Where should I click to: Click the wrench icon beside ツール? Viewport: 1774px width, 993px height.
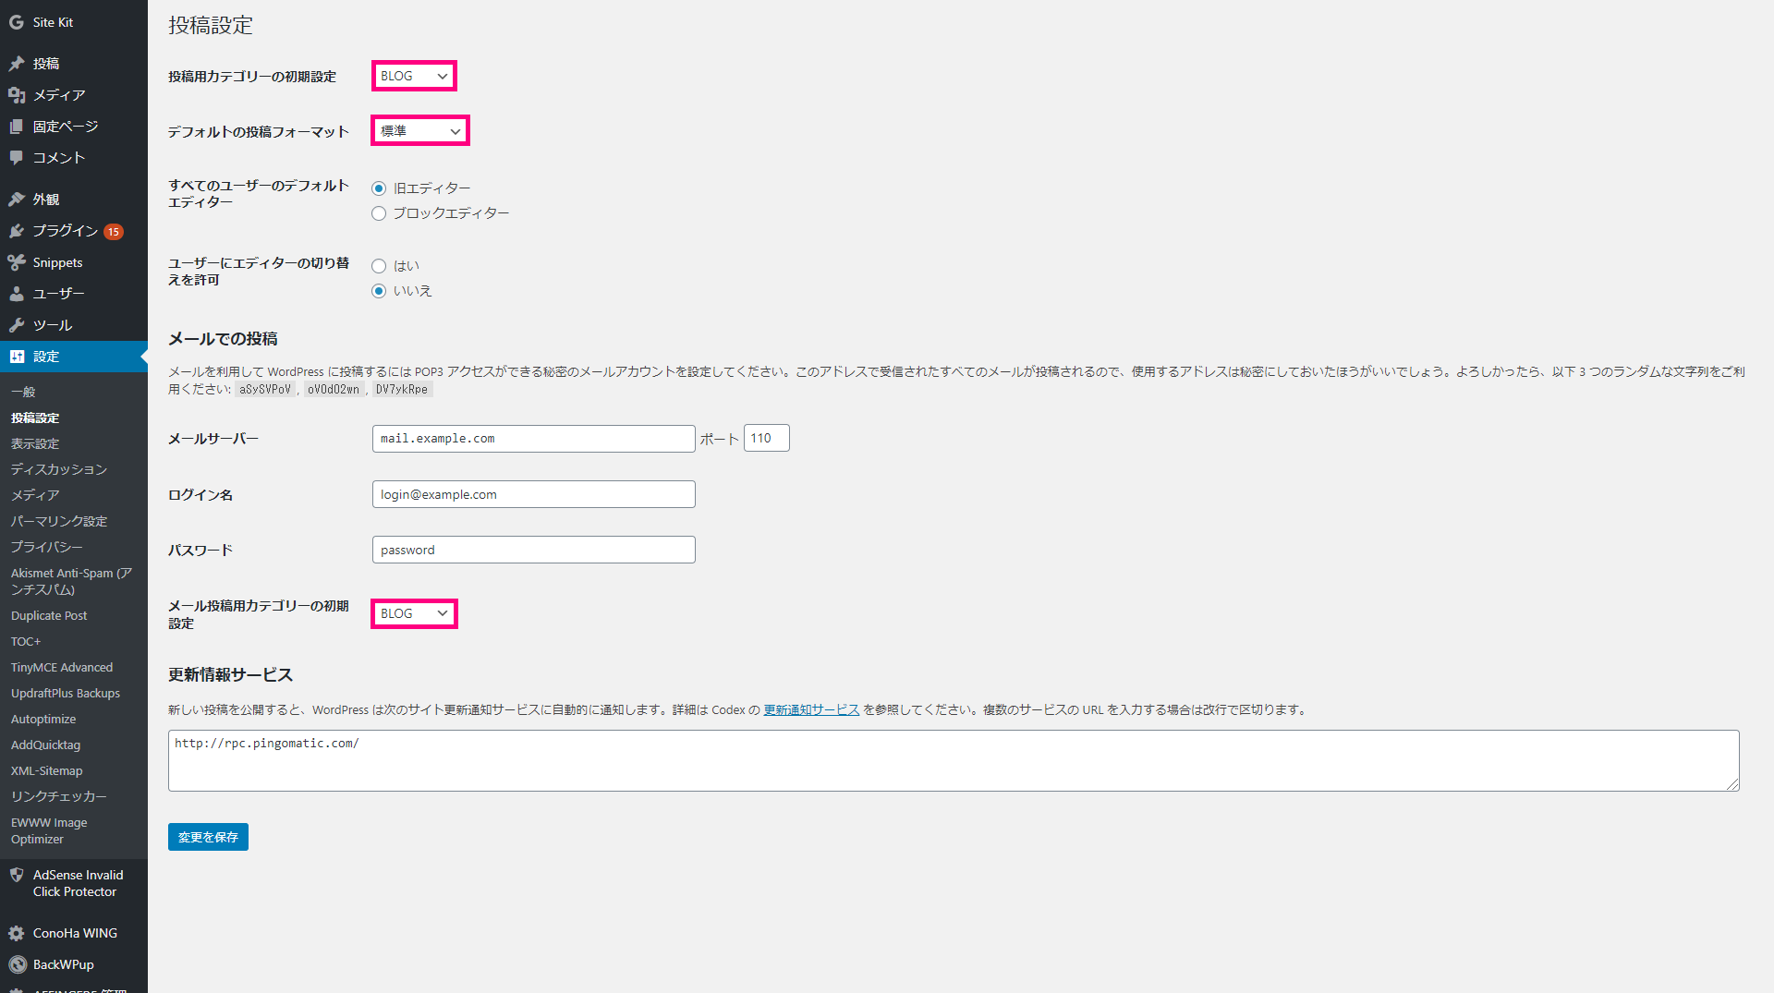point(17,325)
